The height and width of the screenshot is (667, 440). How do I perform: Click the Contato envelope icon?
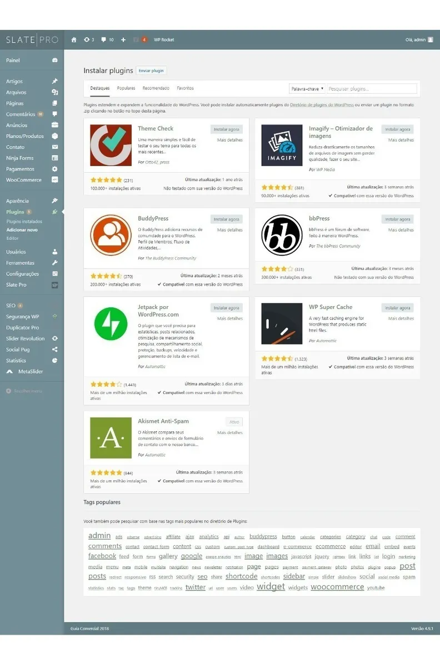click(x=54, y=147)
